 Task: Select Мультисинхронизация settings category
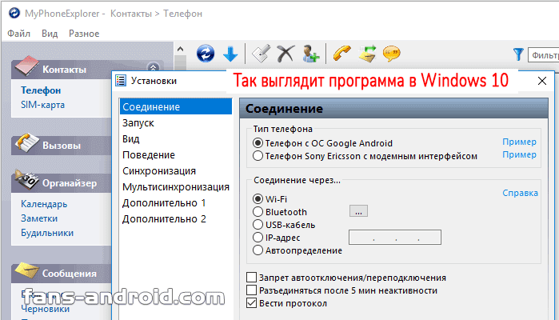tap(176, 187)
